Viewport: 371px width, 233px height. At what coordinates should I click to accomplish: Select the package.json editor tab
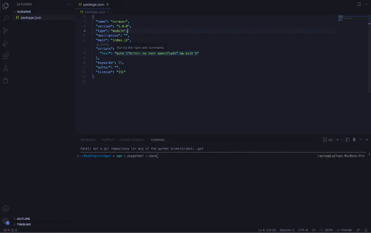(x=94, y=4)
